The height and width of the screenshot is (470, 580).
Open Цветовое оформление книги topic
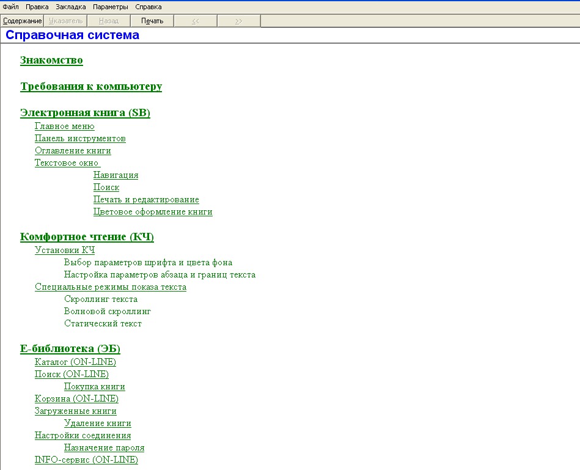(153, 212)
